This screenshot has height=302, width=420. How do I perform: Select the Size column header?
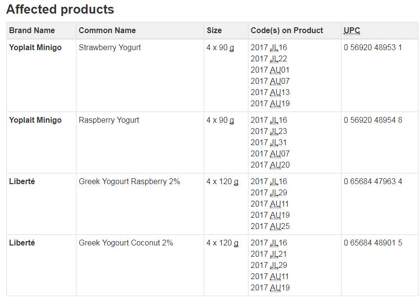[x=214, y=30]
